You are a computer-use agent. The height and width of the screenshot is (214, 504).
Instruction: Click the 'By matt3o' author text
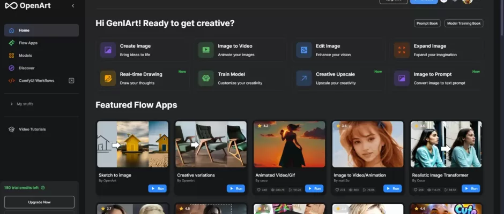pyautogui.click(x=342, y=181)
